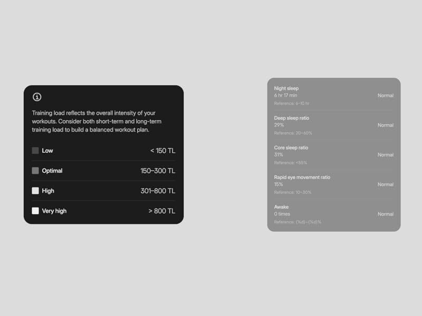
Task: Select the Very high label
Action: point(54,211)
